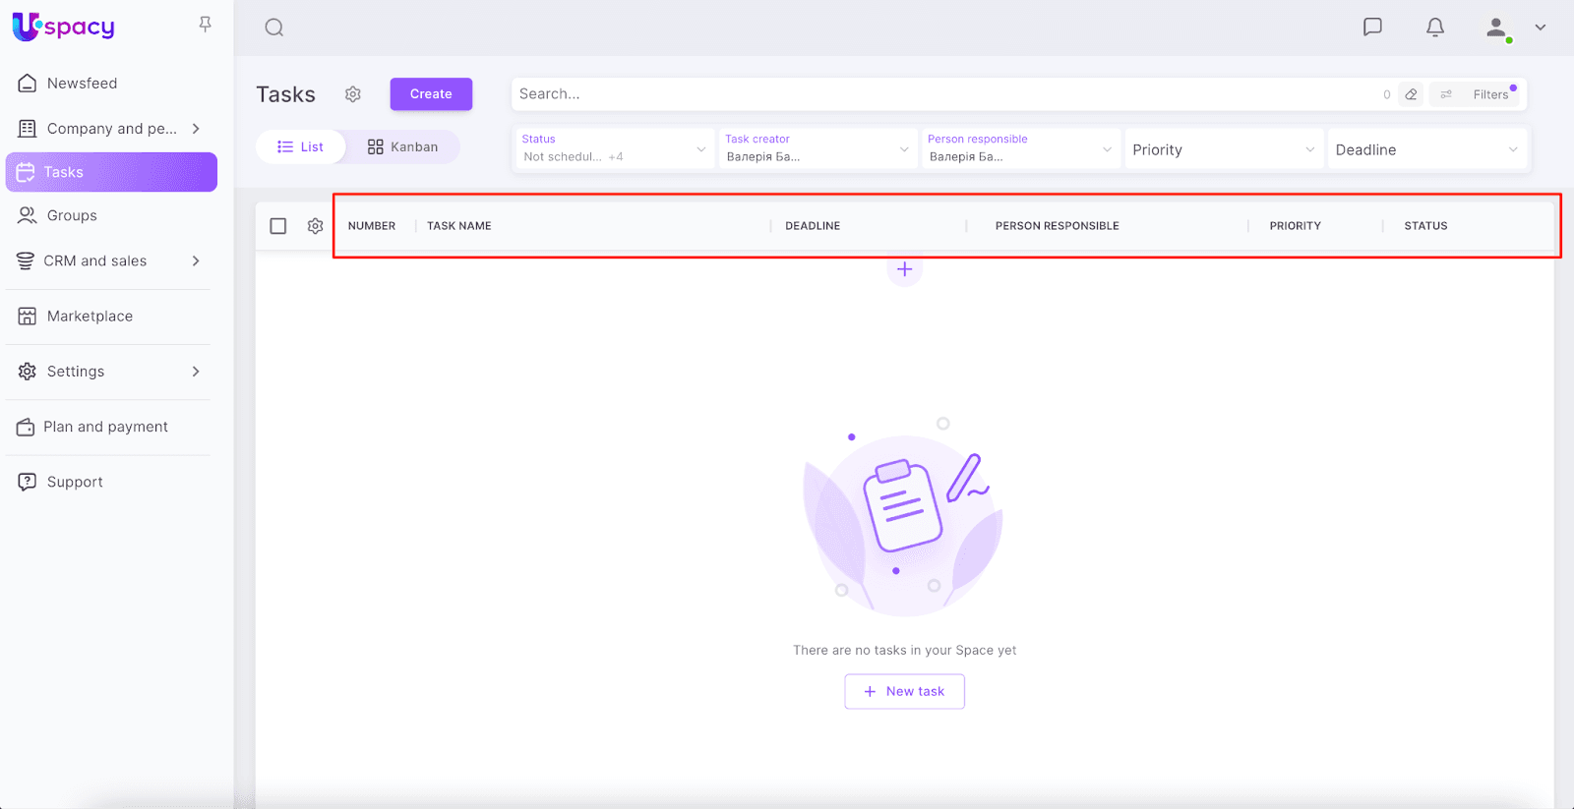Tick the select-all tasks checkbox

pos(278,226)
